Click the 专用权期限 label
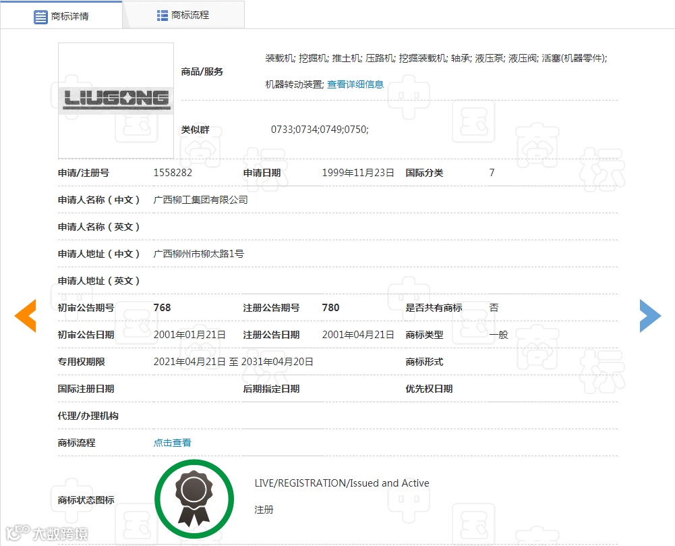Screen dimensions: 675x546 point(82,362)
